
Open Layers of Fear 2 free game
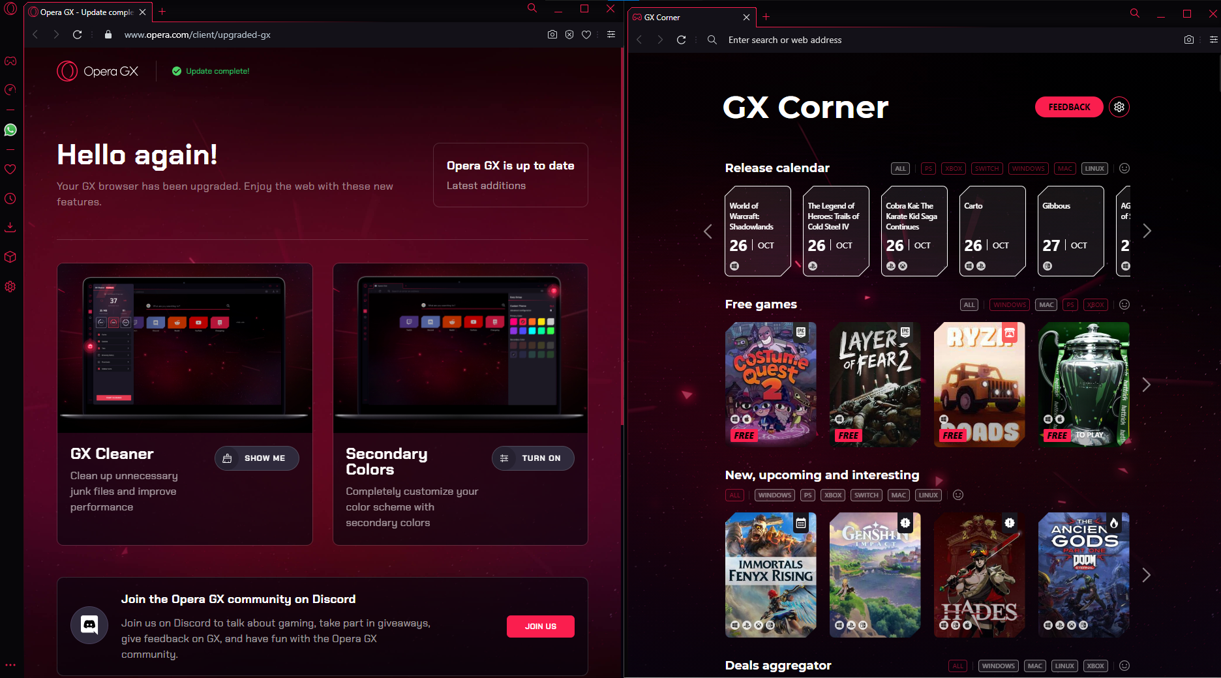(x=875, y=385)
